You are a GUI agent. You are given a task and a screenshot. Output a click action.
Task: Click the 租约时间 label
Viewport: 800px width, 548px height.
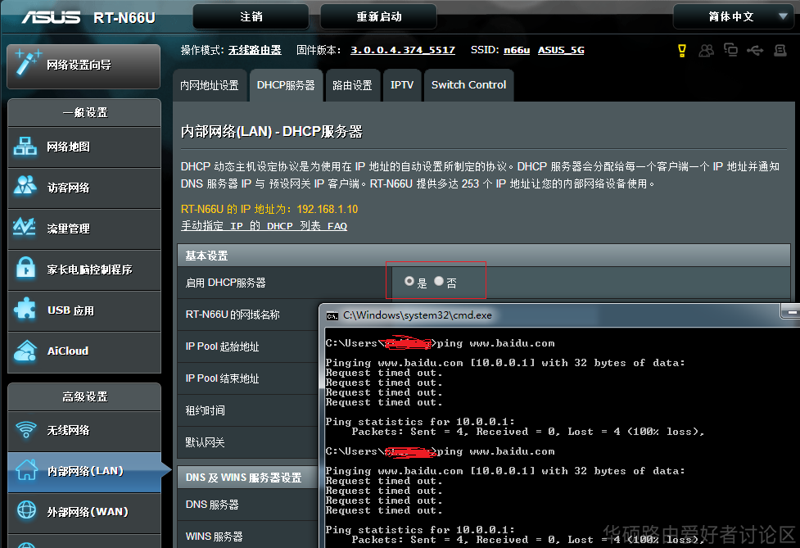click(x=205, y=410)
